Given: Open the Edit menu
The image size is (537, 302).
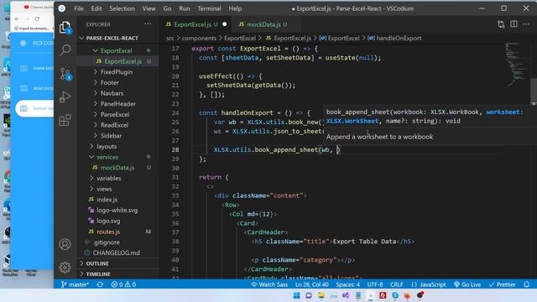Looking at the screenshot, I should 96,8.
